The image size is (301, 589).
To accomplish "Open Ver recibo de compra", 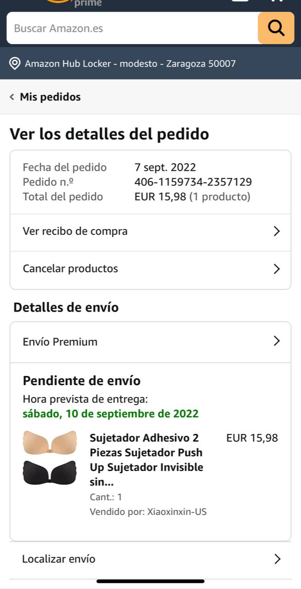I will tap(150, 231).
